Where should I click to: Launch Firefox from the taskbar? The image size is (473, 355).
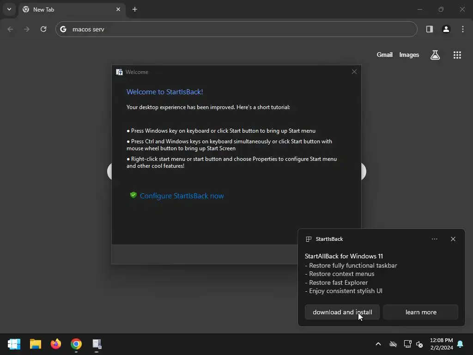coord(56,344)
